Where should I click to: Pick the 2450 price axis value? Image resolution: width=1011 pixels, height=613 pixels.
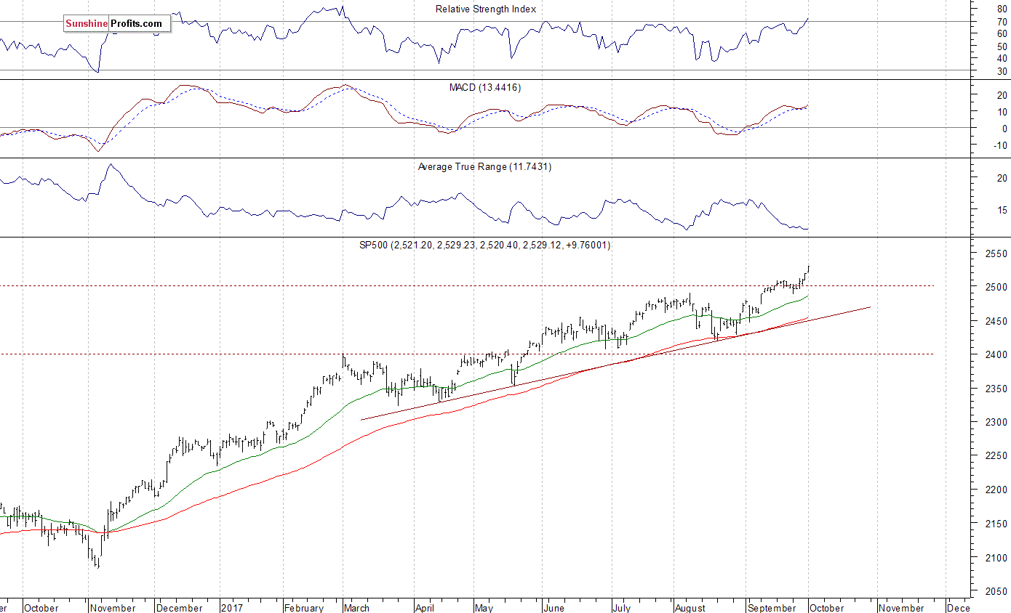[x=996, y=321]
